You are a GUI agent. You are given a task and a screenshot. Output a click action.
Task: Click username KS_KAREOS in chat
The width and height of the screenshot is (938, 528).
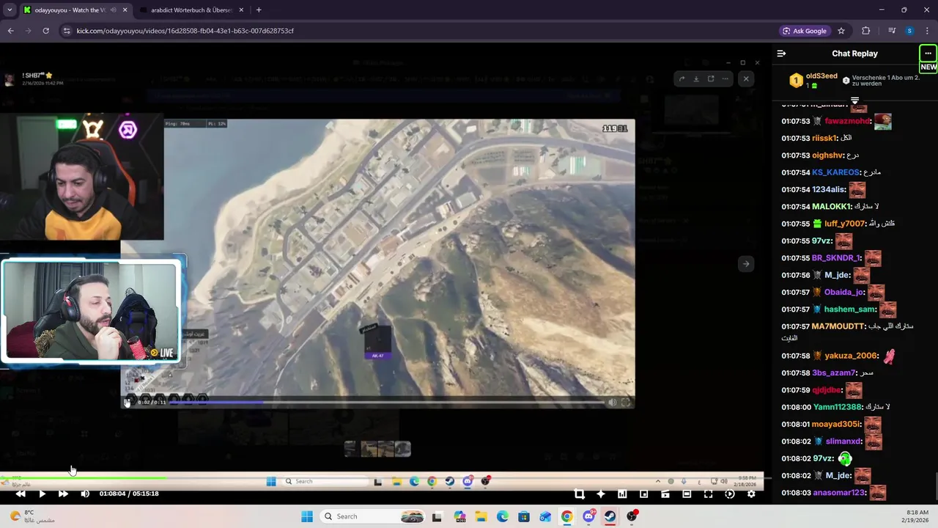click(x=835, y=173)
